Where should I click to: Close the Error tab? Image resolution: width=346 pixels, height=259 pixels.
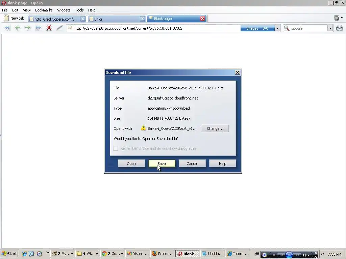click(143, 19)
